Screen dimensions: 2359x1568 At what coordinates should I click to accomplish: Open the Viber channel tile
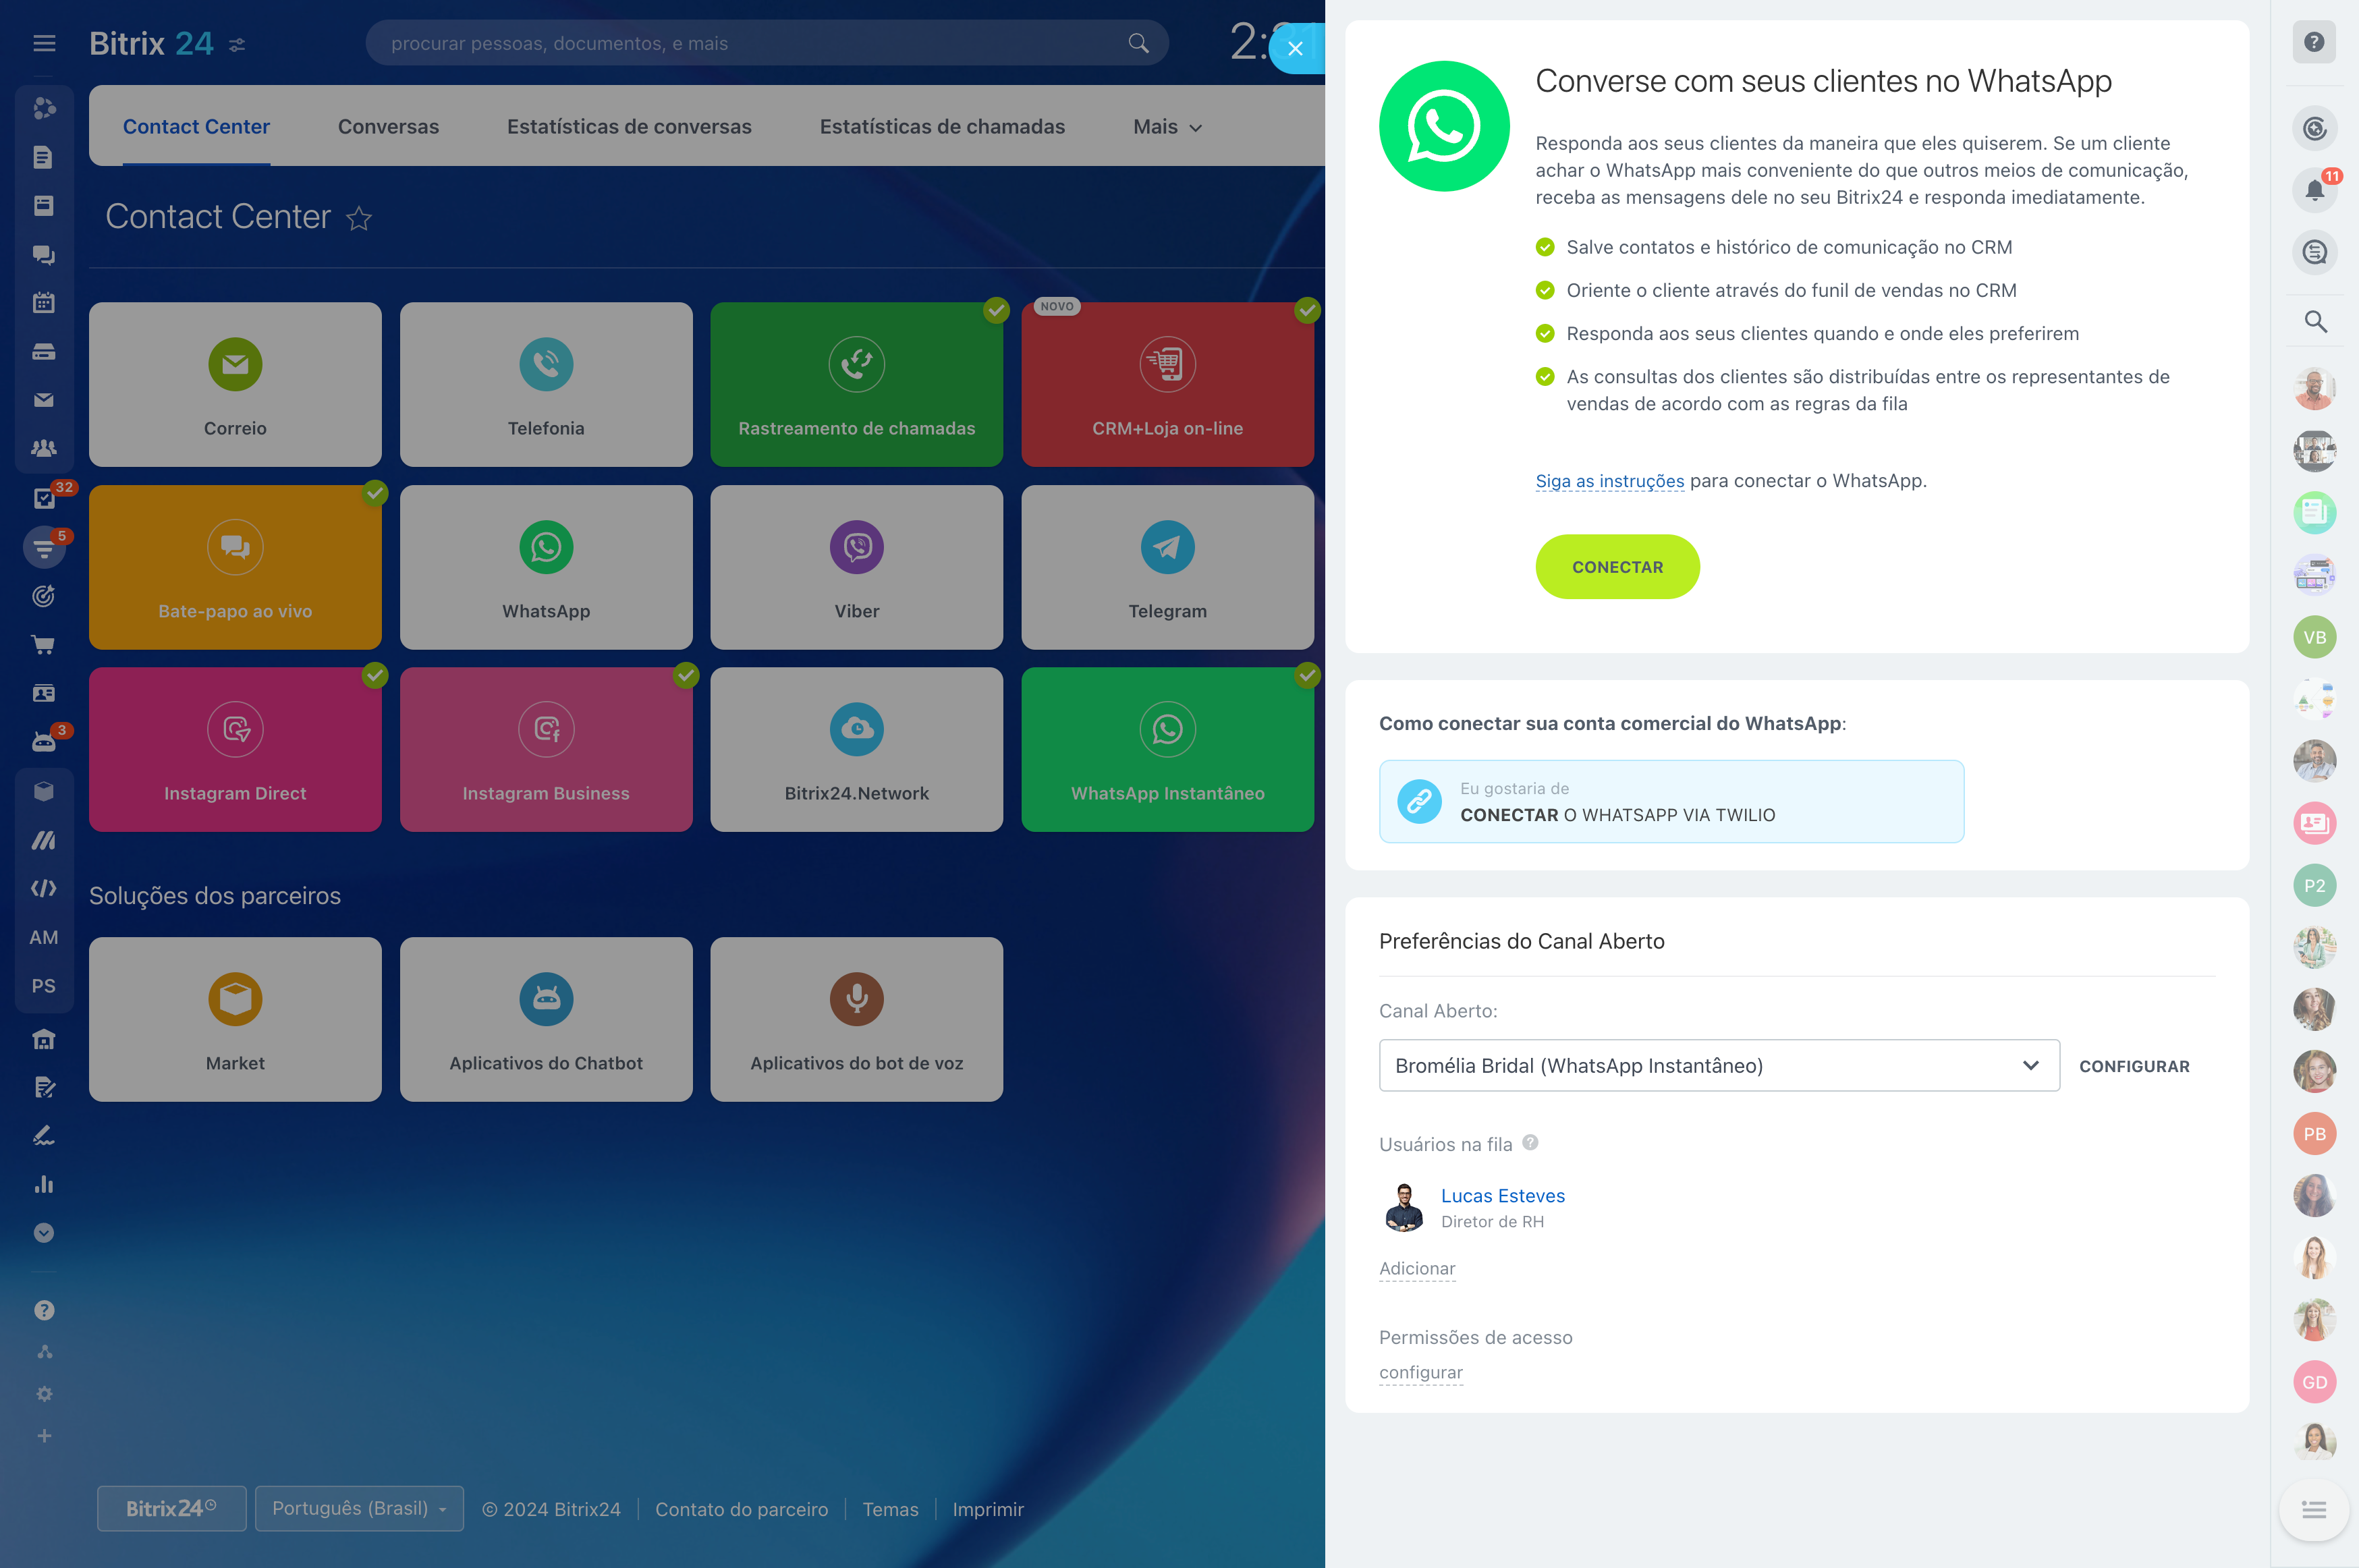(x=856, y=567)
